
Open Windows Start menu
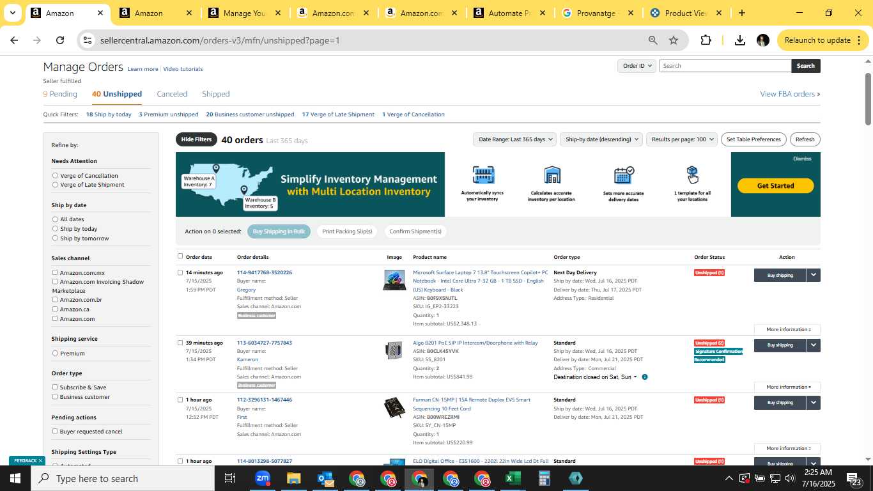pyautogui.click(x=15, y=478)
